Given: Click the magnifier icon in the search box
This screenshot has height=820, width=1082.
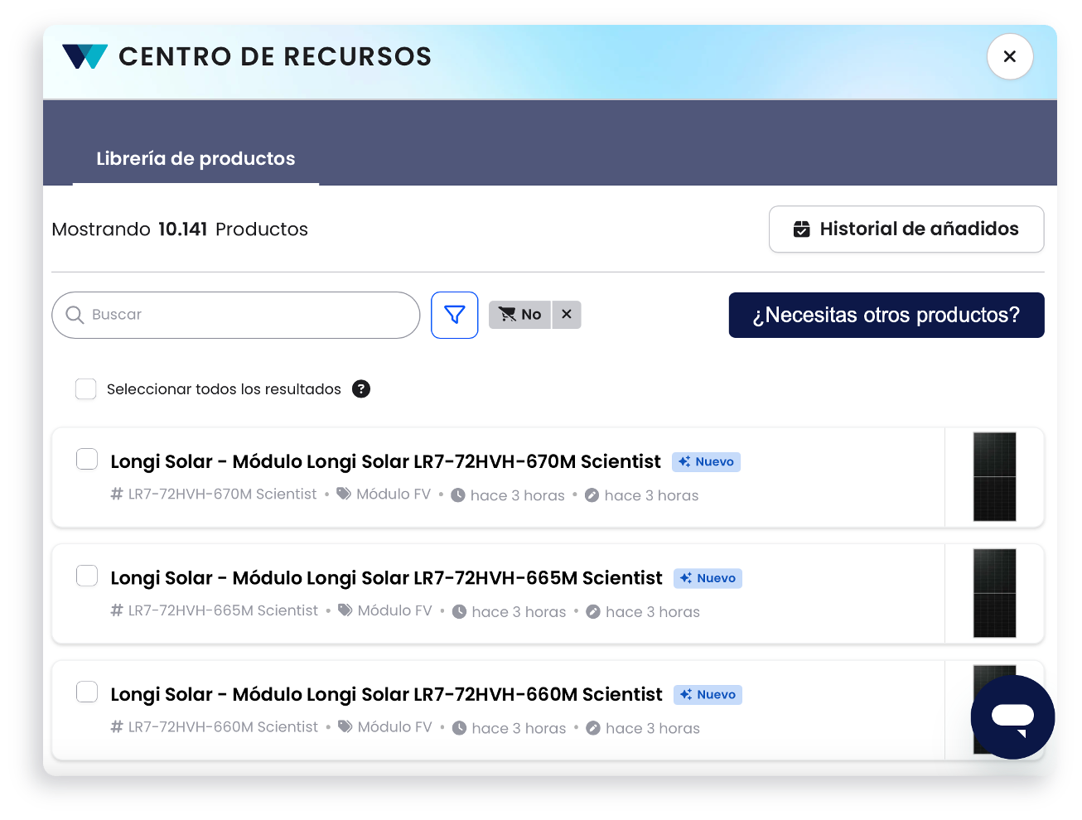Looking at the screenshot, I should pos(75,315).
